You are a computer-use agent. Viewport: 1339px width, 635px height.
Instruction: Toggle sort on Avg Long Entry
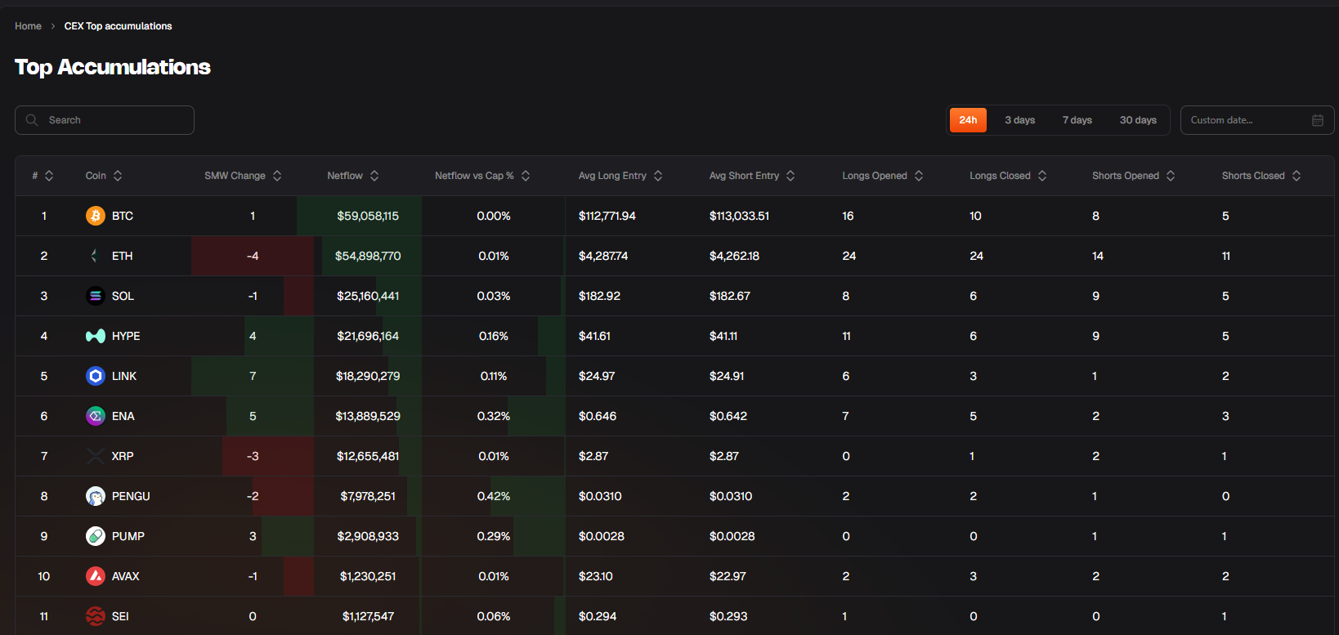pos(658,176)
